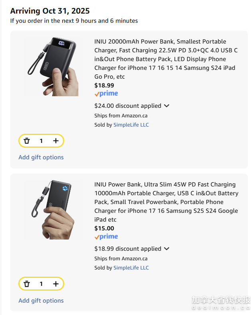Click the $18.99 price of the first item
The image size is (251, 315).
point(104,85)
